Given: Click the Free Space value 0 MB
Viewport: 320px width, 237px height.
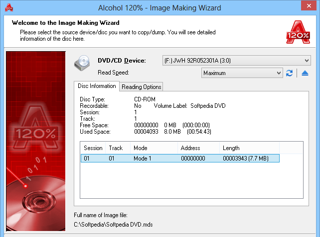Looking at the screenshot, I should pos(170,125).
